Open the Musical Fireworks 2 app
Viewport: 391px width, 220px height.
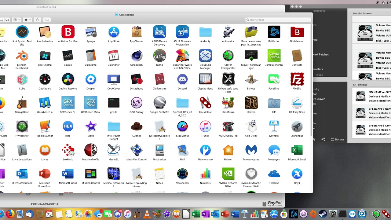(x=114, y=174)
